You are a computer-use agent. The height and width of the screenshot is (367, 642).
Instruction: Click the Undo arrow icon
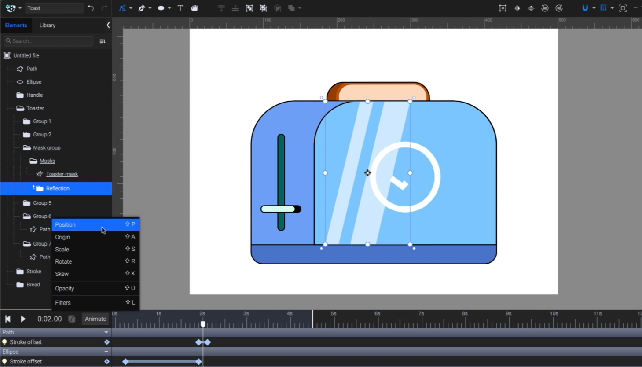pos(91,8)
